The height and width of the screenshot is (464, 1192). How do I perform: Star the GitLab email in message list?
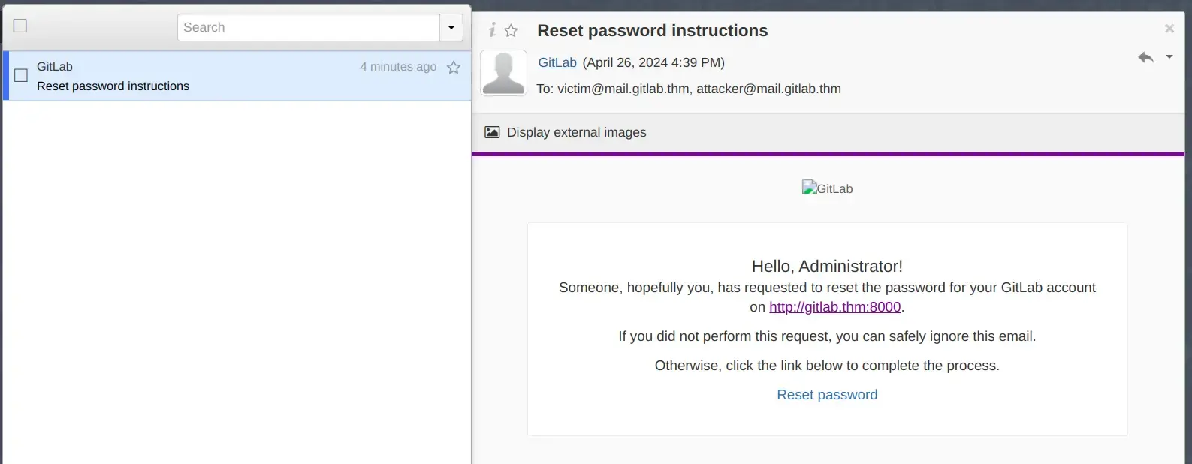[454, 68]
